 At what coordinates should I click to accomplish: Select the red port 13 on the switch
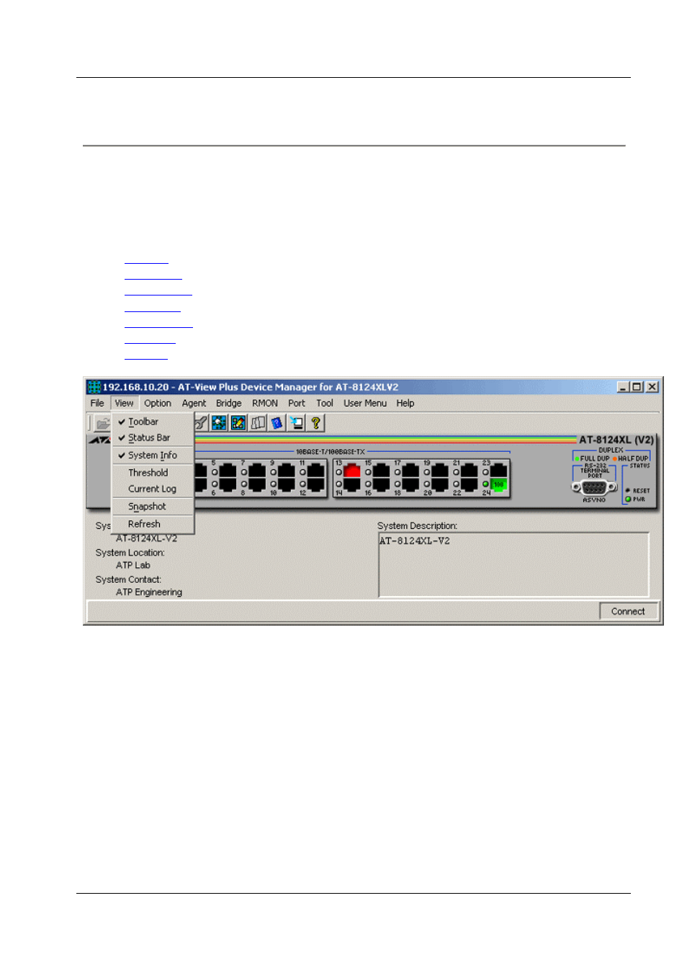pos(352,471)
